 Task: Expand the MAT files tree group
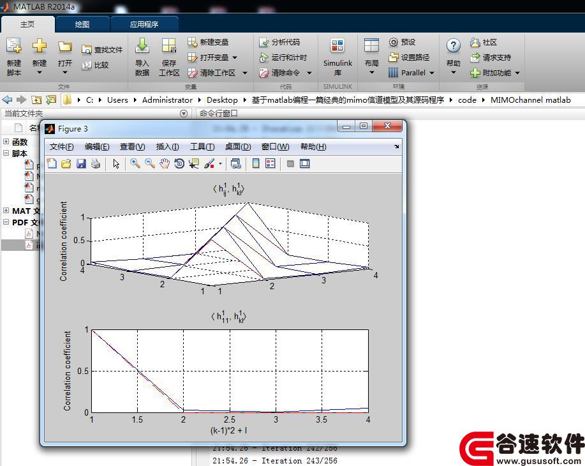[6, 210]
